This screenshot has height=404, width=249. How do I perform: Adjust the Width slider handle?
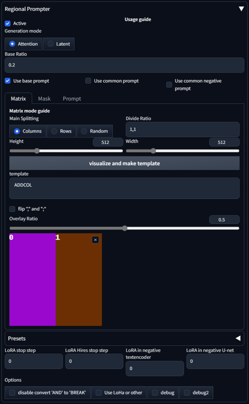pos(153,151)
